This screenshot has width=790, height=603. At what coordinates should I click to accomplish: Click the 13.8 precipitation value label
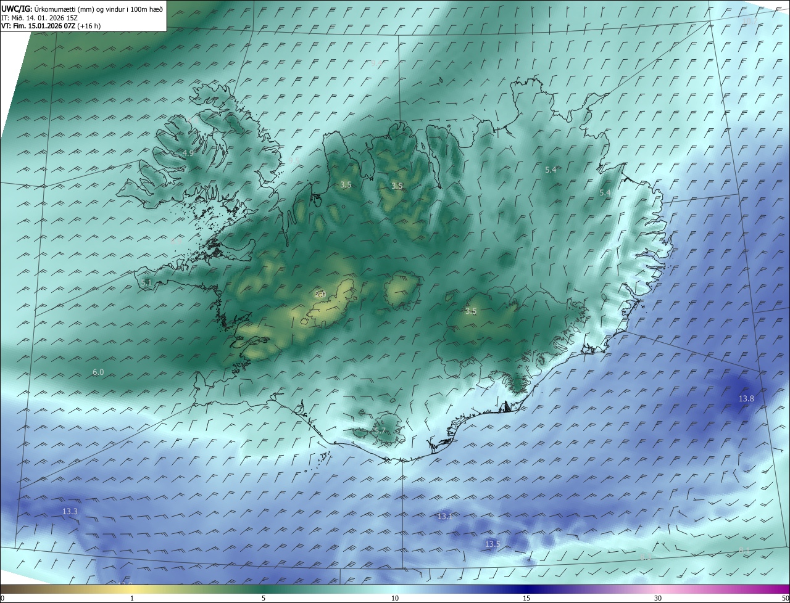coord(746,399)
